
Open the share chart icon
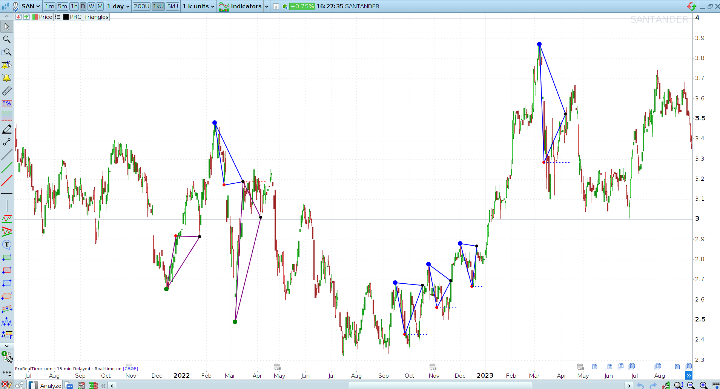tap(20, 385)
